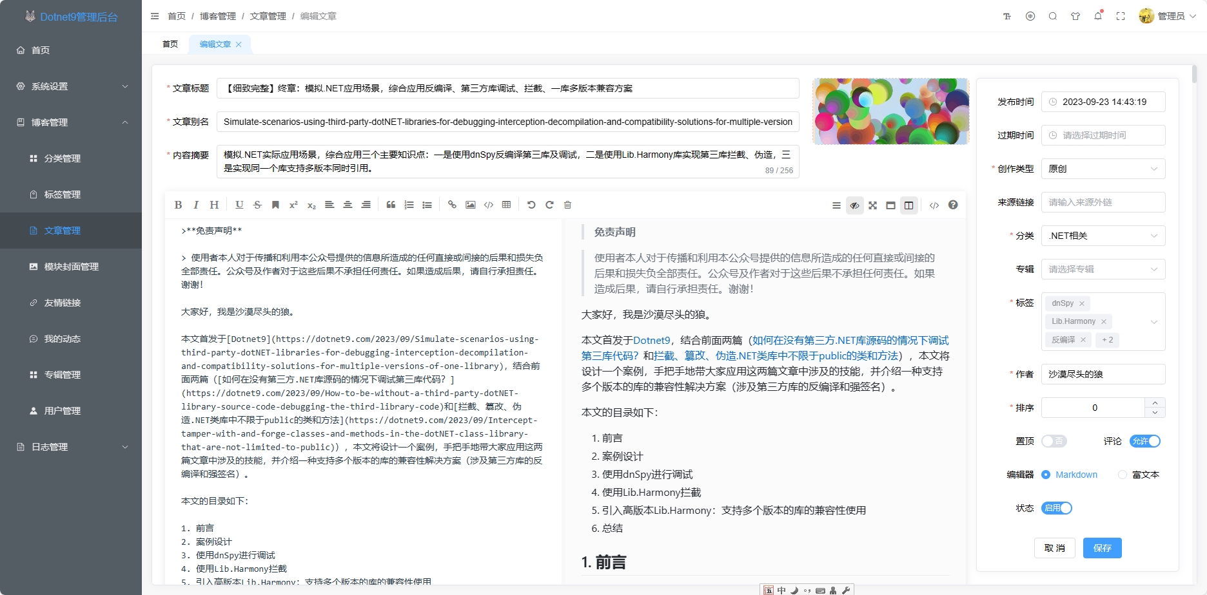Switch to the 首页 tab

170,44
